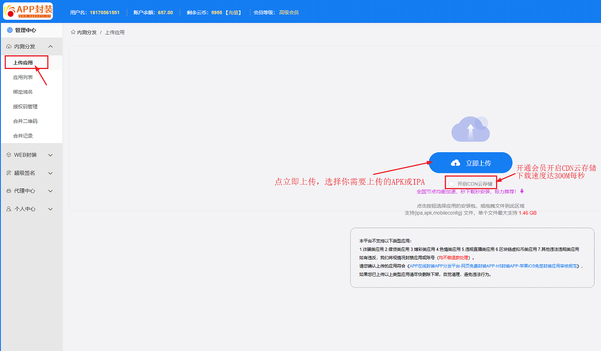
Task: Expand the 个人中心 menu chevron
Action: pos(51,209)
